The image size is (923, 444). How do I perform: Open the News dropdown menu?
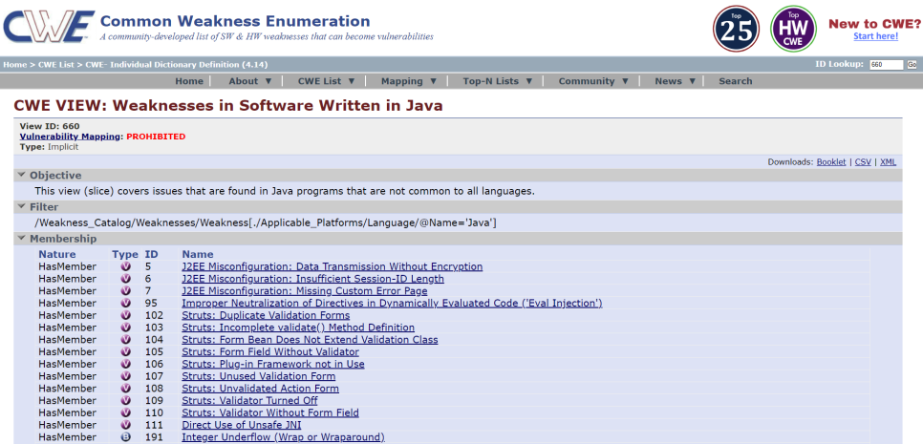click(676, 81)
